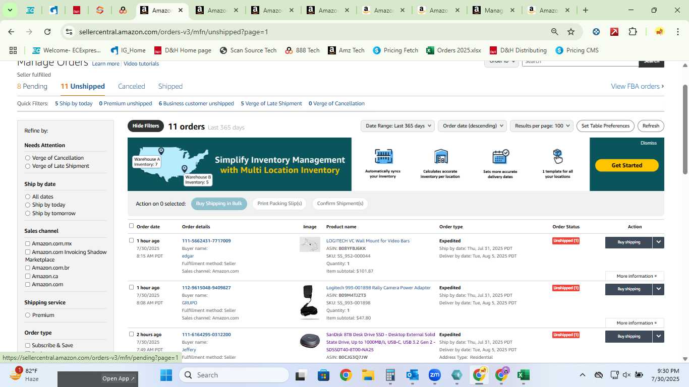Check order 111-5662431-7717009 checkbox
The height and width of the screenshot is (387, 689).
click(131, 240)
